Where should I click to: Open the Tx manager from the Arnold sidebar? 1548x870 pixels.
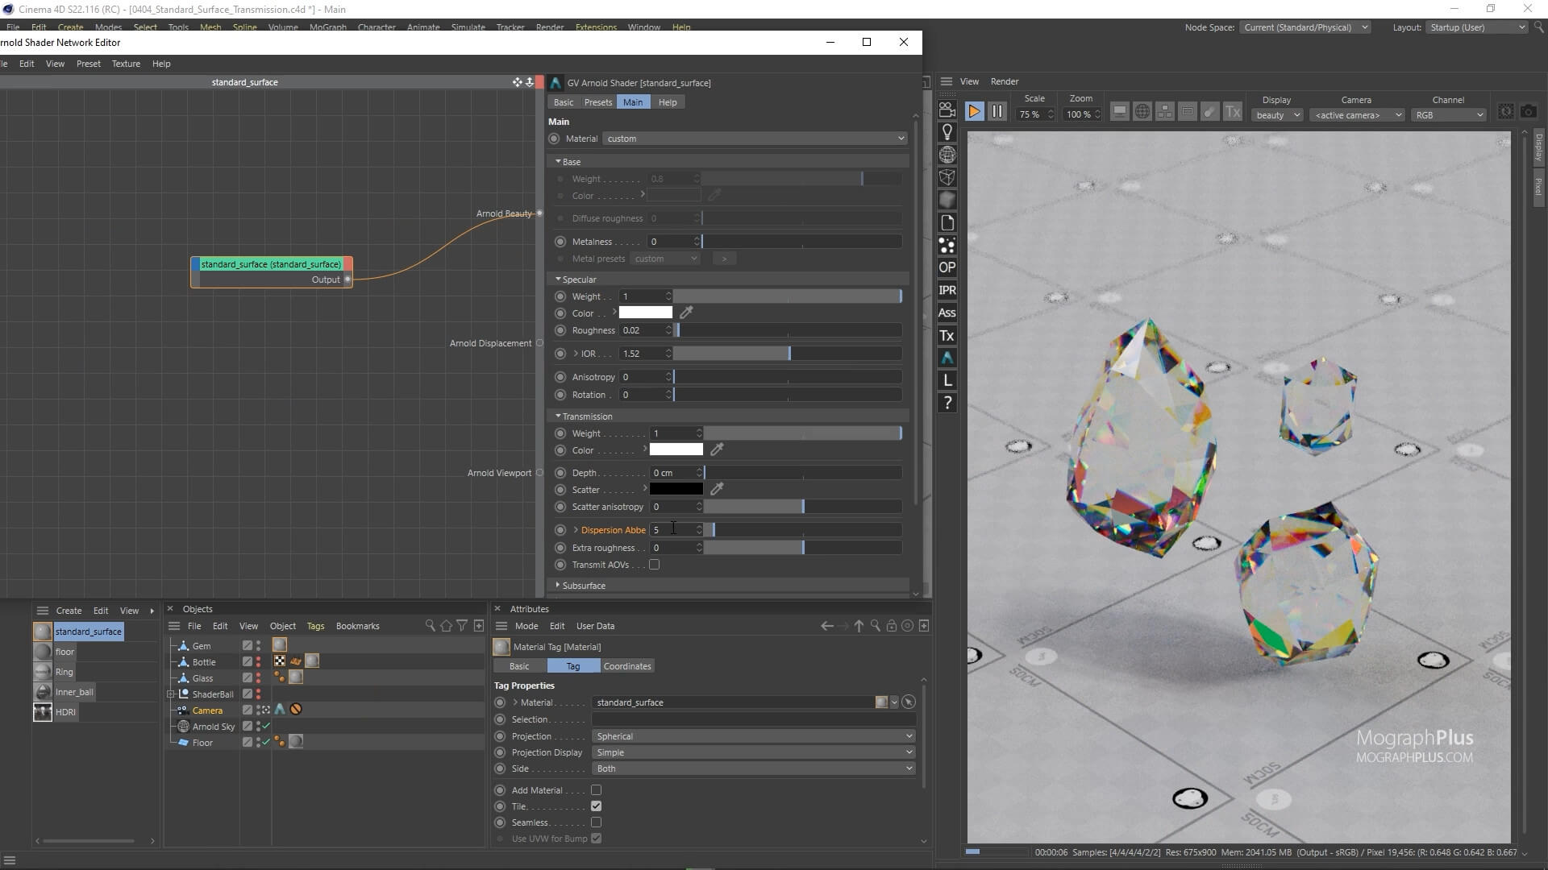tap(947, 336)
